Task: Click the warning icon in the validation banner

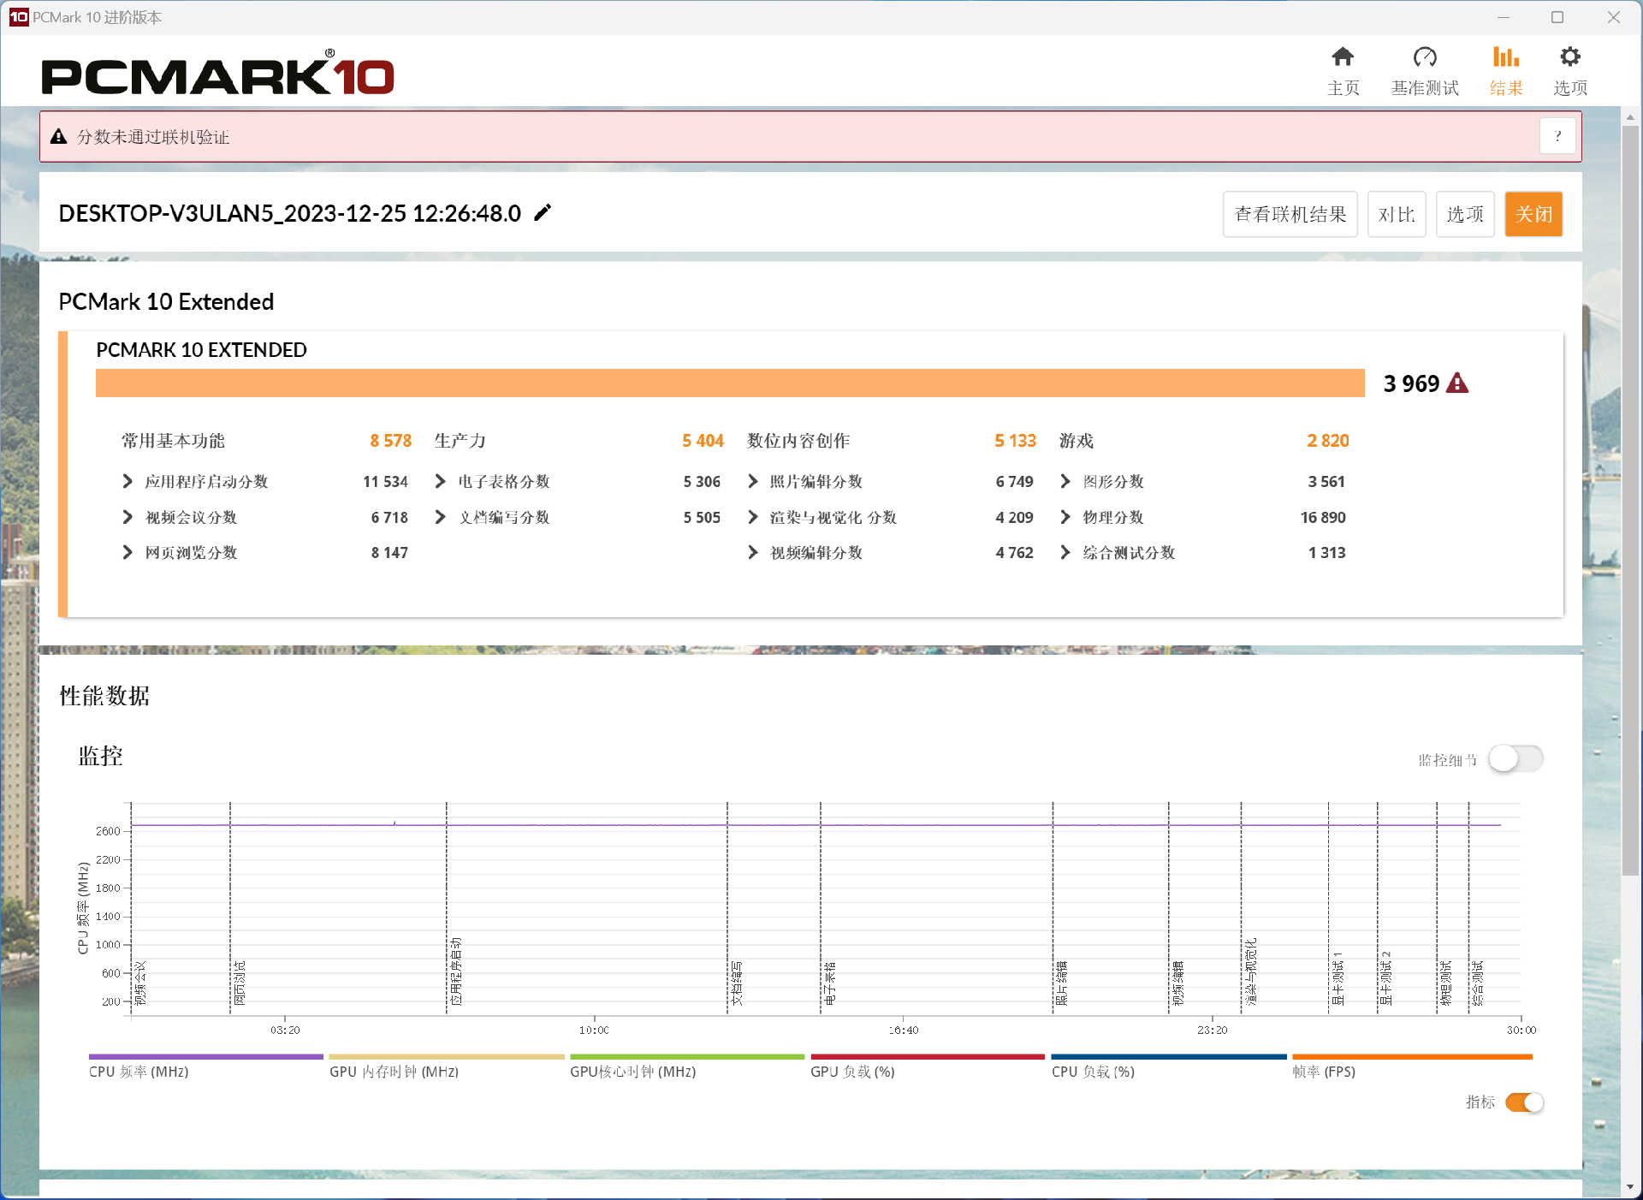Action: point(58,137)
